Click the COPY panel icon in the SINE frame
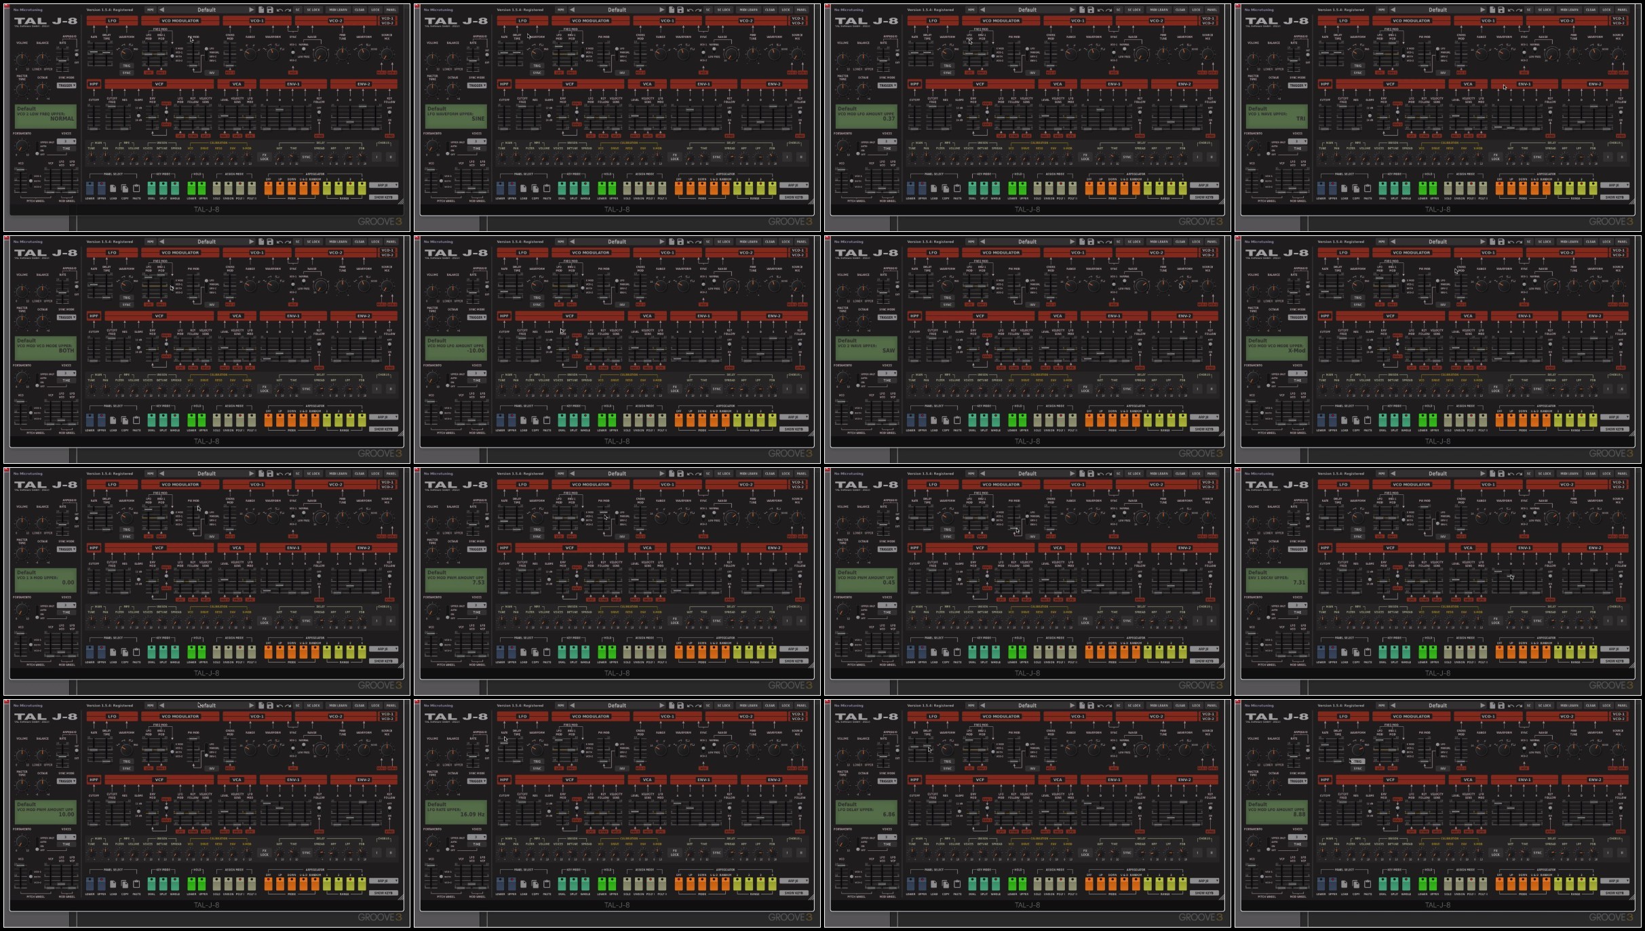Screen dimensions: 1645x931 [535, 189]
